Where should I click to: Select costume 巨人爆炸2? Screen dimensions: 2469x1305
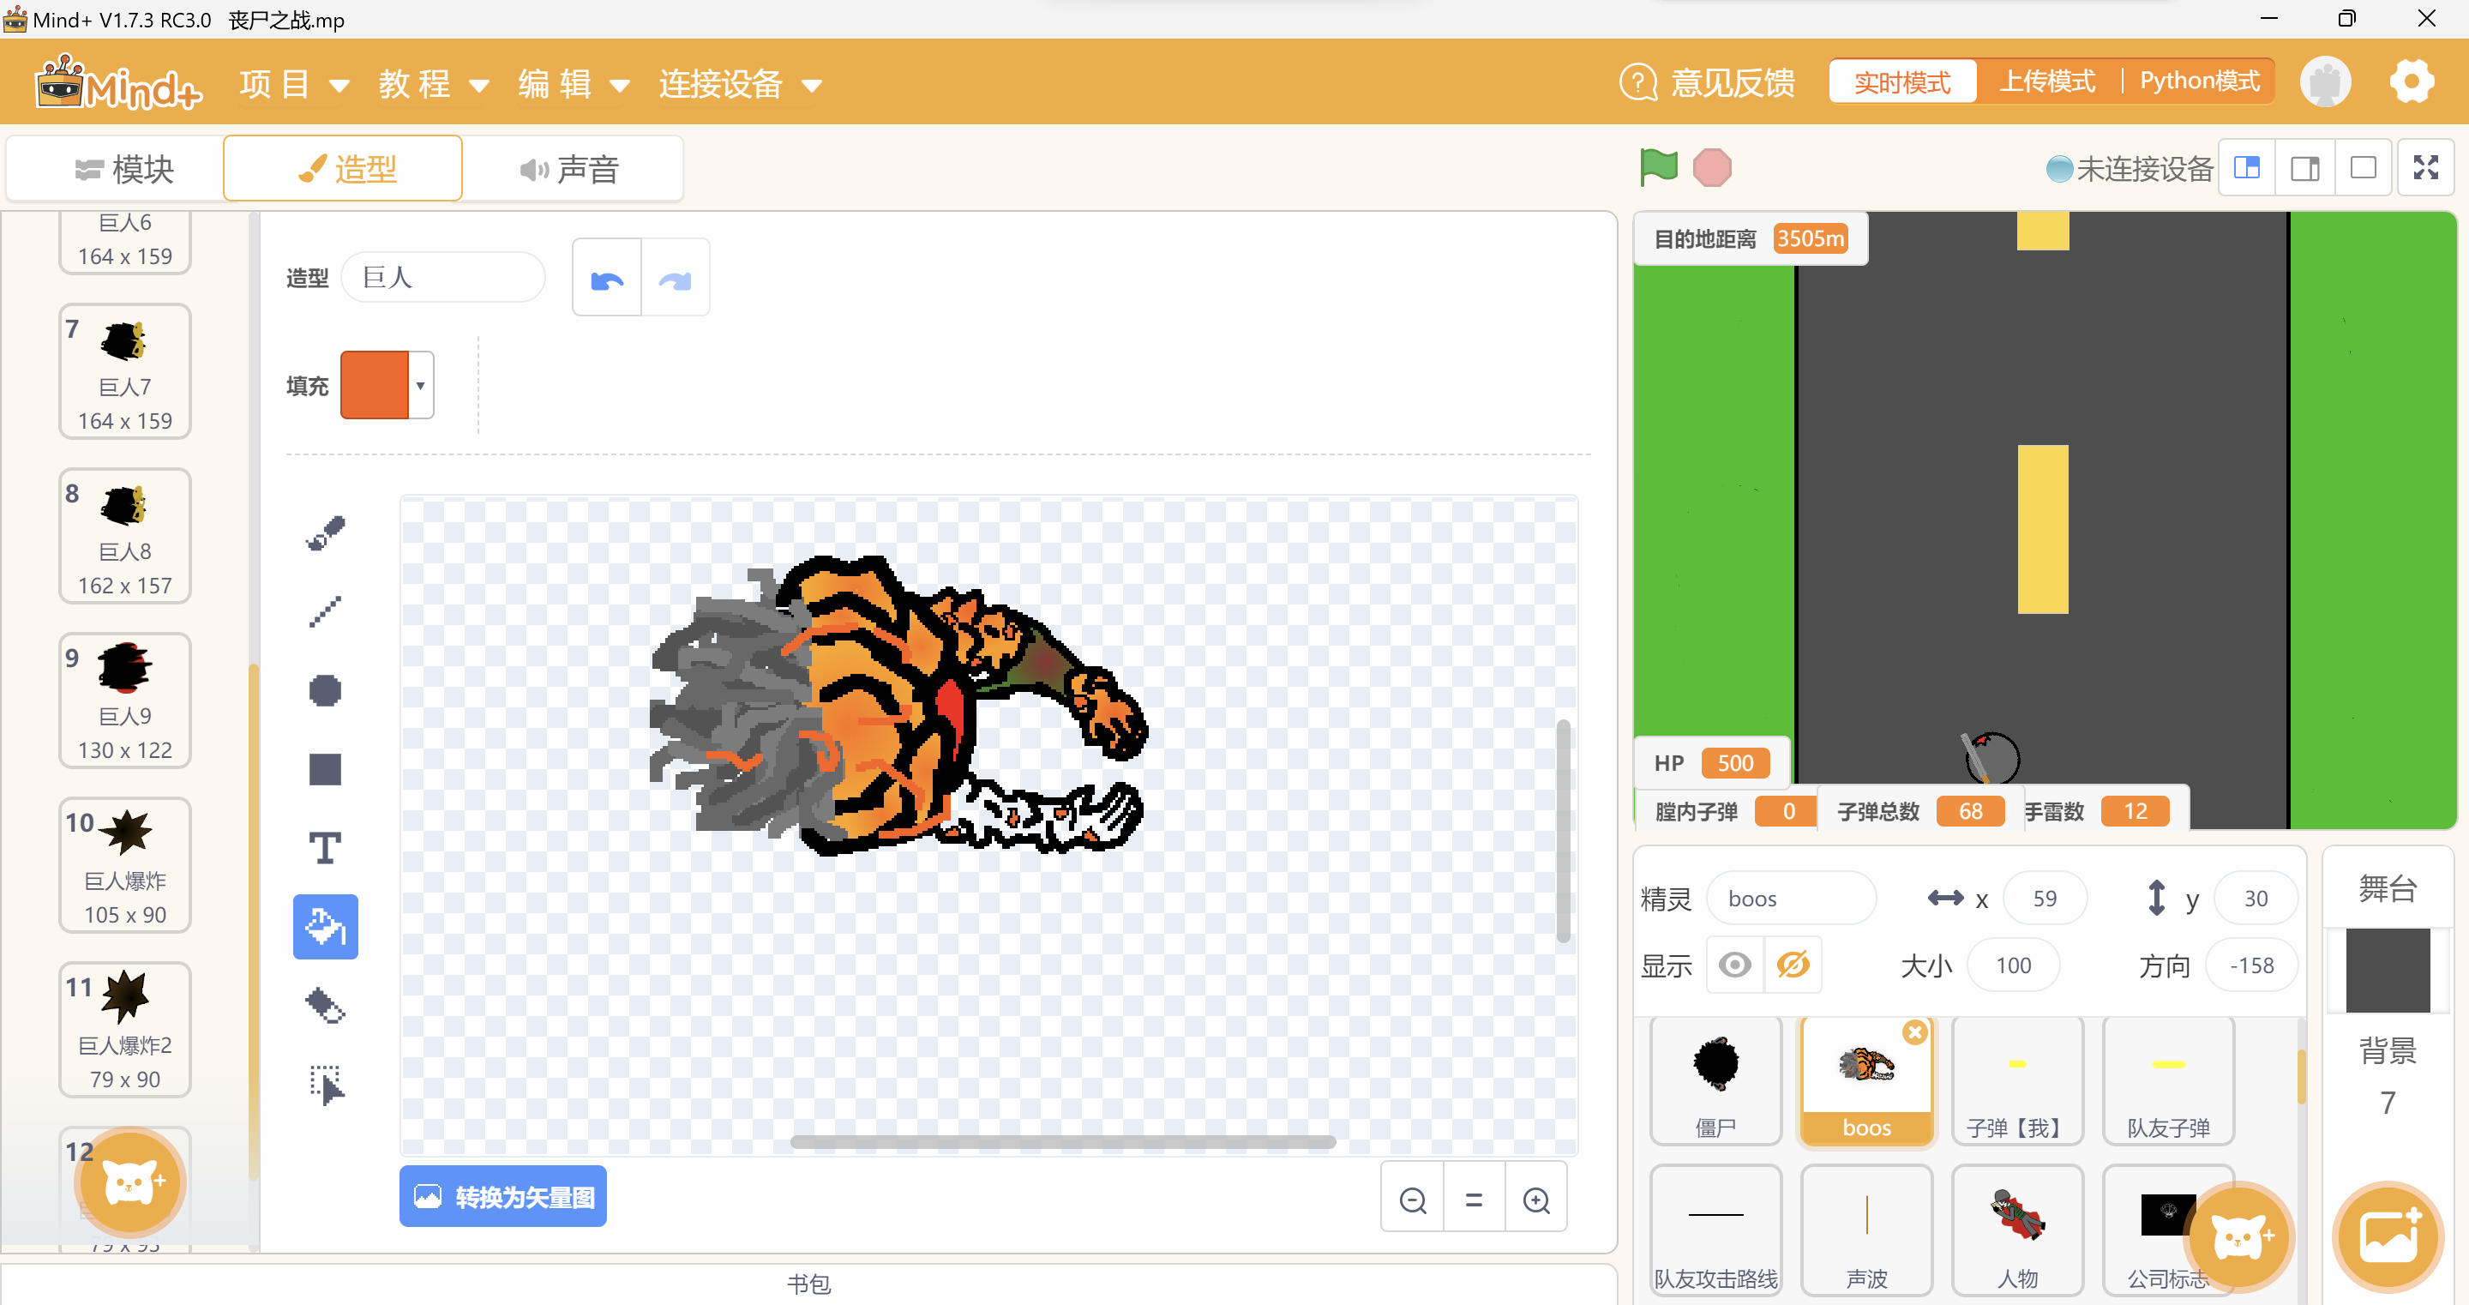pos(125,1030)
